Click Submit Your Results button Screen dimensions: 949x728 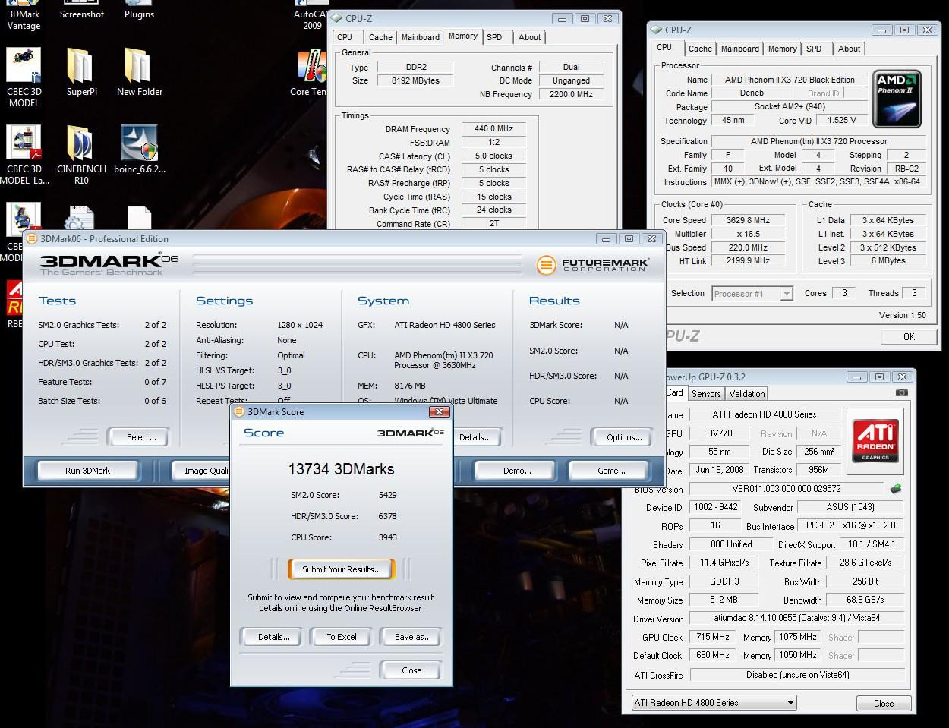pyautogui.click(x=342, y=569)
